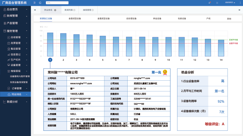Go to 数据分析 sidebar item

click(15, 102)
